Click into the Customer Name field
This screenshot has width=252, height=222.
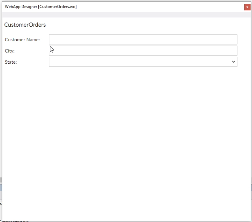142,39
